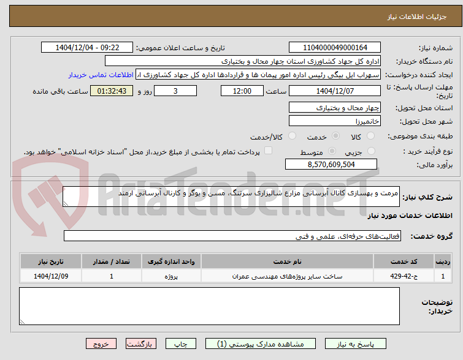Viewport: 463px width, 360px height.
Task: Click the 'کد خدمت' column header
Action: tap(404, 261)
